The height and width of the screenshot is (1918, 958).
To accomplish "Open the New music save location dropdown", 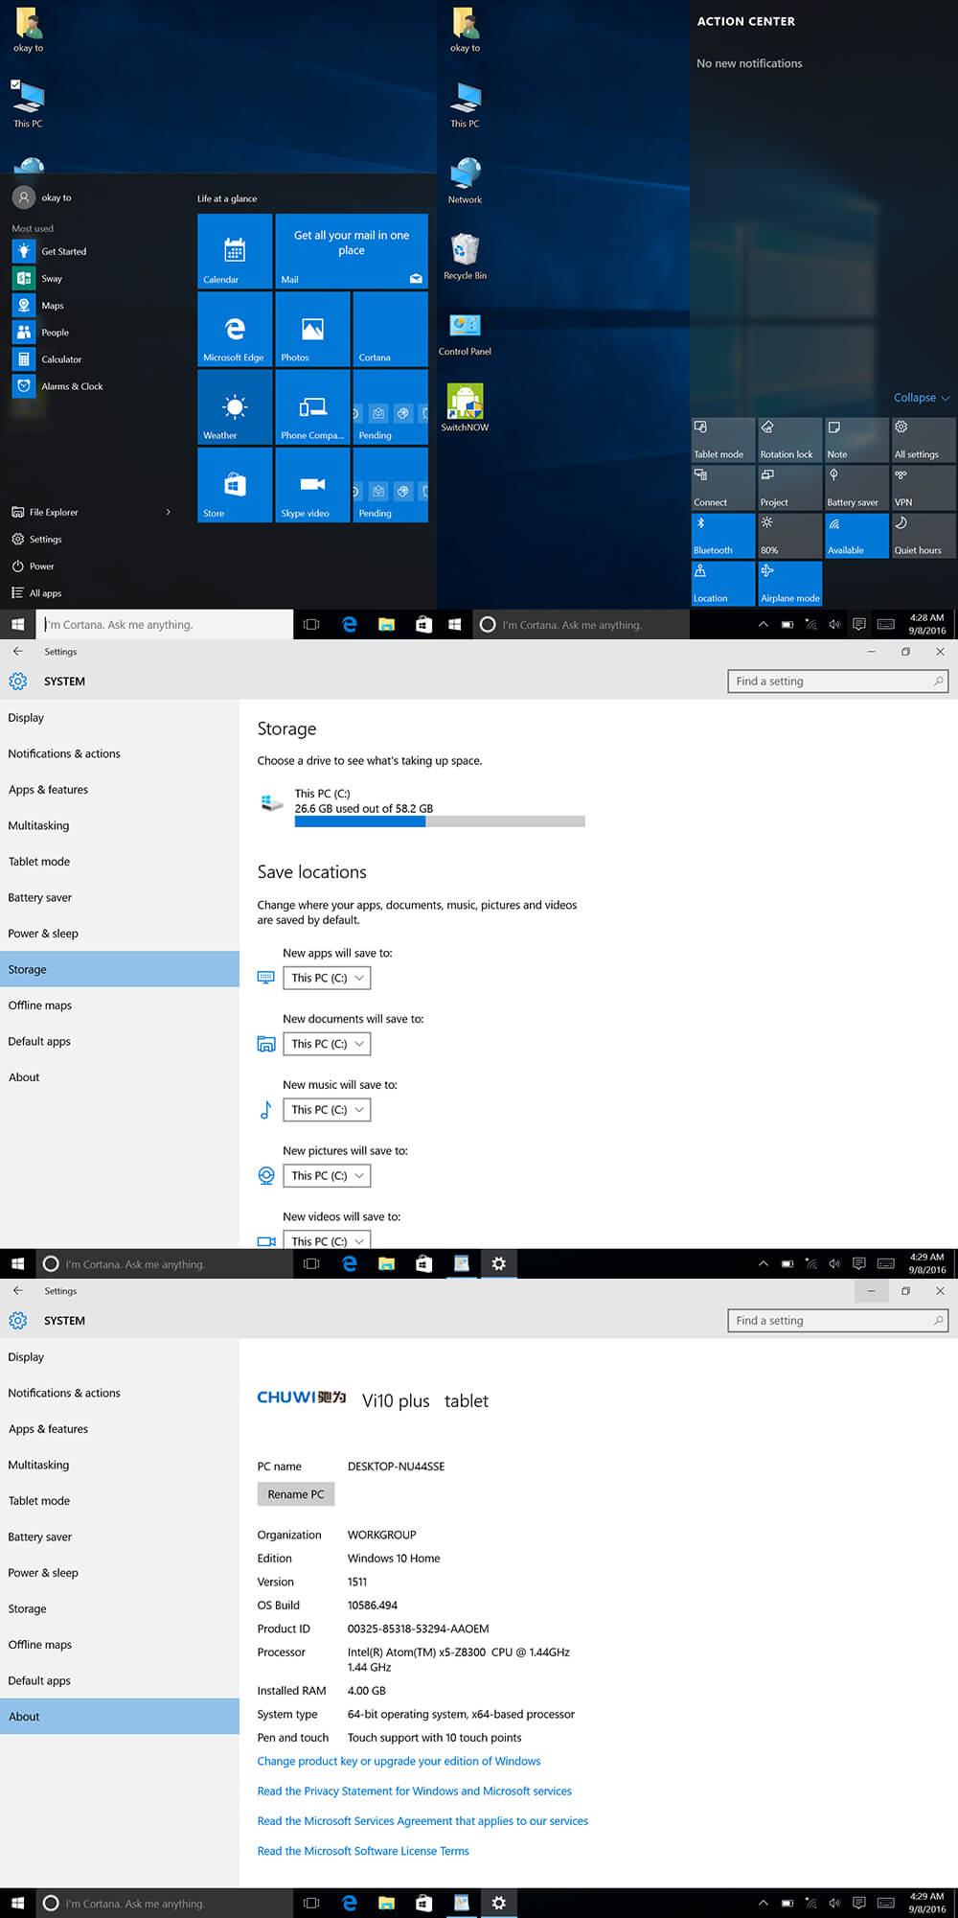I will point(327,1110).
